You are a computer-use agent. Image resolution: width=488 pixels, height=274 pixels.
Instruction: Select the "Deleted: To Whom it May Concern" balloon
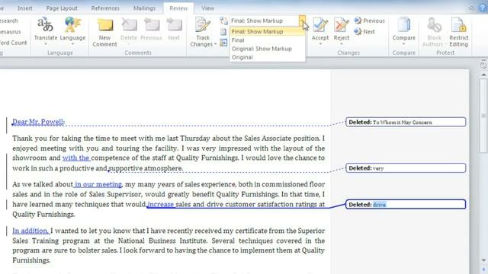click(x=406, y=122)
